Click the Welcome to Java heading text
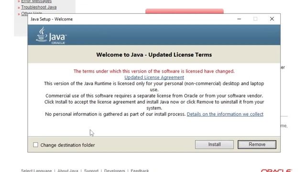 154,54
